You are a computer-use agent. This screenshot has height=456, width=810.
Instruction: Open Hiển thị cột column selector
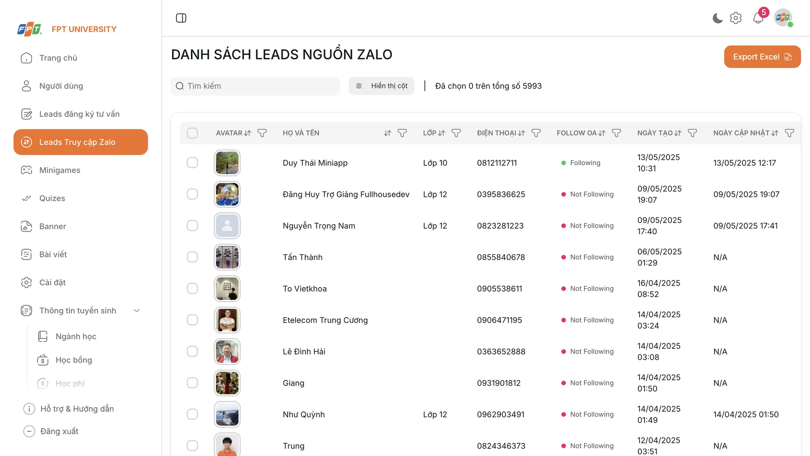tap(381, 86)
